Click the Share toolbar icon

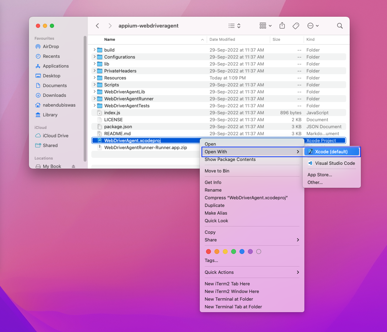282,26
